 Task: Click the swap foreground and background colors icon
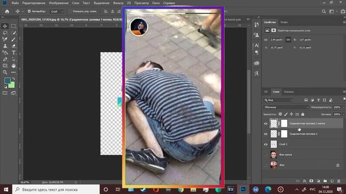coord(14,79)
